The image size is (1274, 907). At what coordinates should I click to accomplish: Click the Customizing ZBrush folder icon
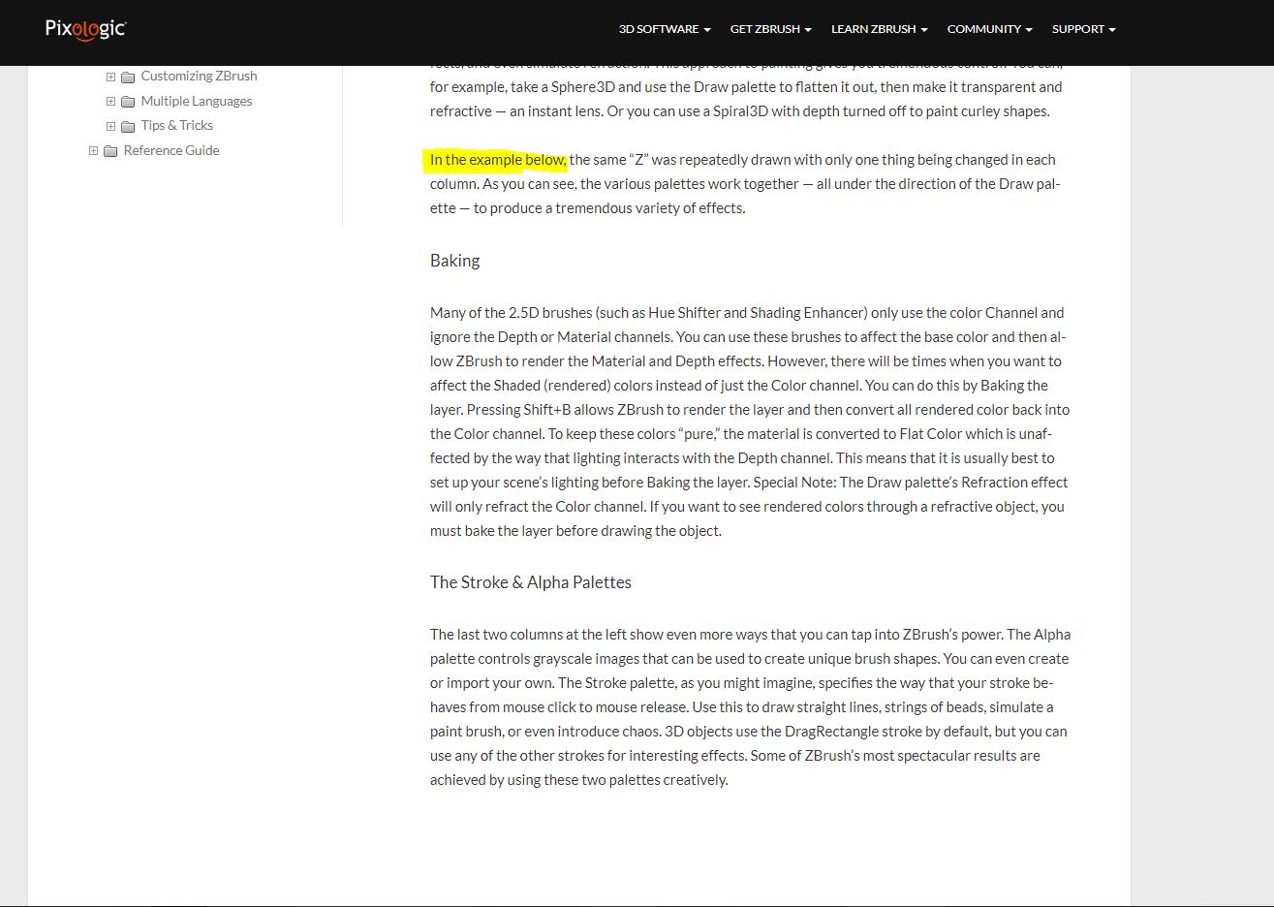[128, 77]
